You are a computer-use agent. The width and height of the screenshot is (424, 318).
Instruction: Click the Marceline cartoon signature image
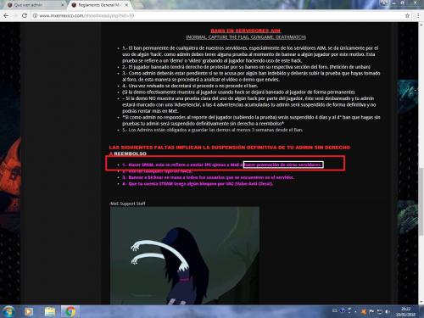[x=185, y=256]
